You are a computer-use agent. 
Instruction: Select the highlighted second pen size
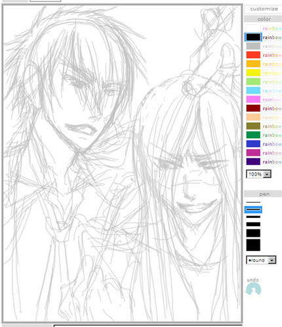click(253, 209)
